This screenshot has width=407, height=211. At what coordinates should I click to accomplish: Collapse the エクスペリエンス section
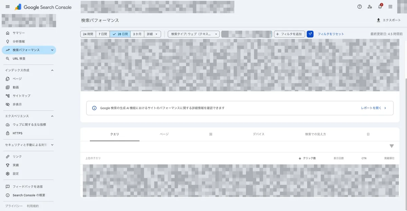pyautogui.click(x=52, y=116)
